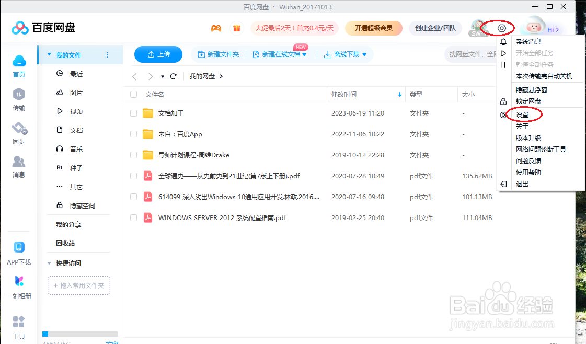This screenshot has width=586, height=344.
Task: Click the storage usage progress bar
Action: tap(81, 334)
